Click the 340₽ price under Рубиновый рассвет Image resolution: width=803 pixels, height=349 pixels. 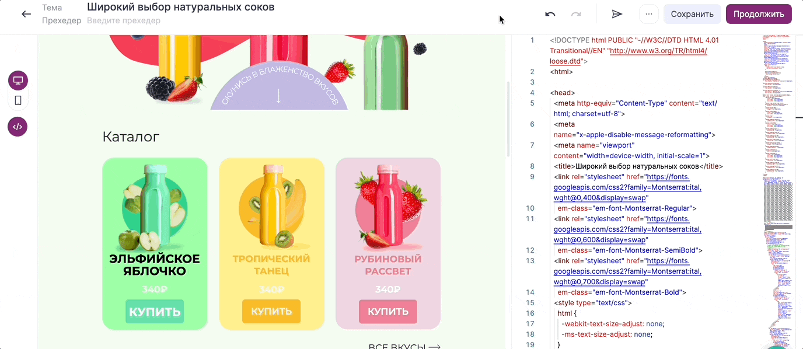[388, 289]
